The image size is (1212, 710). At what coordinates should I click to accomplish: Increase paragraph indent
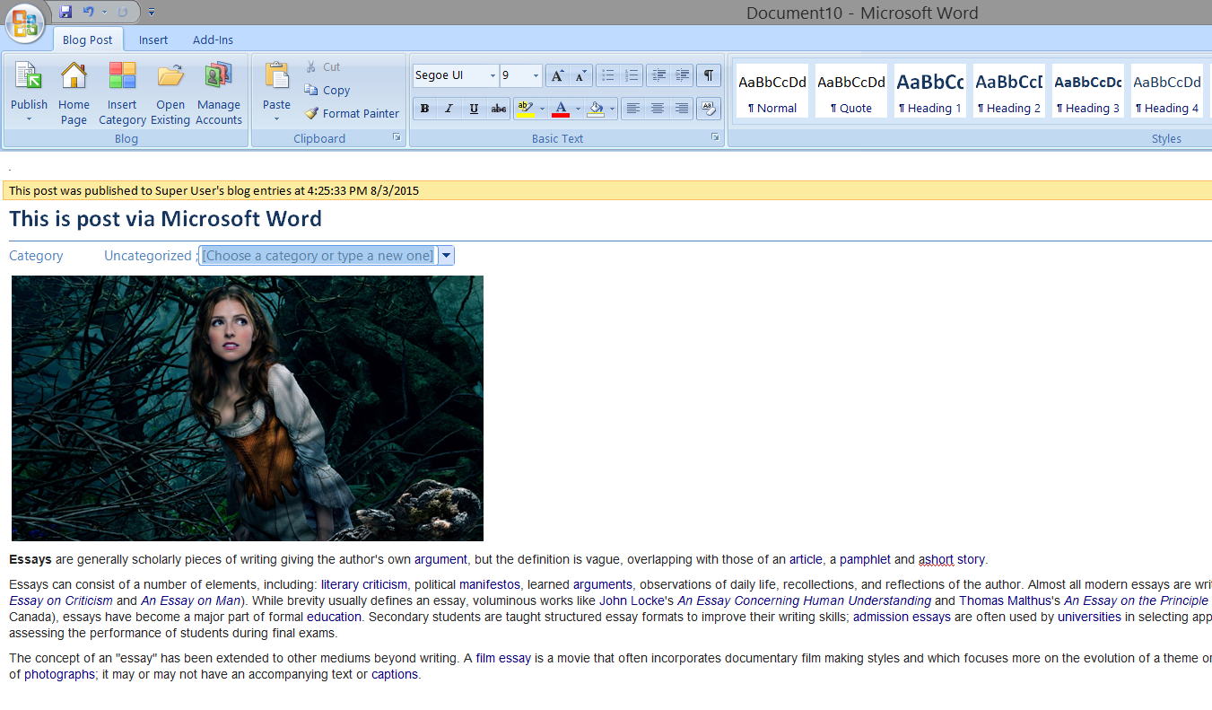pyautogui.click(x=683, y=75)
